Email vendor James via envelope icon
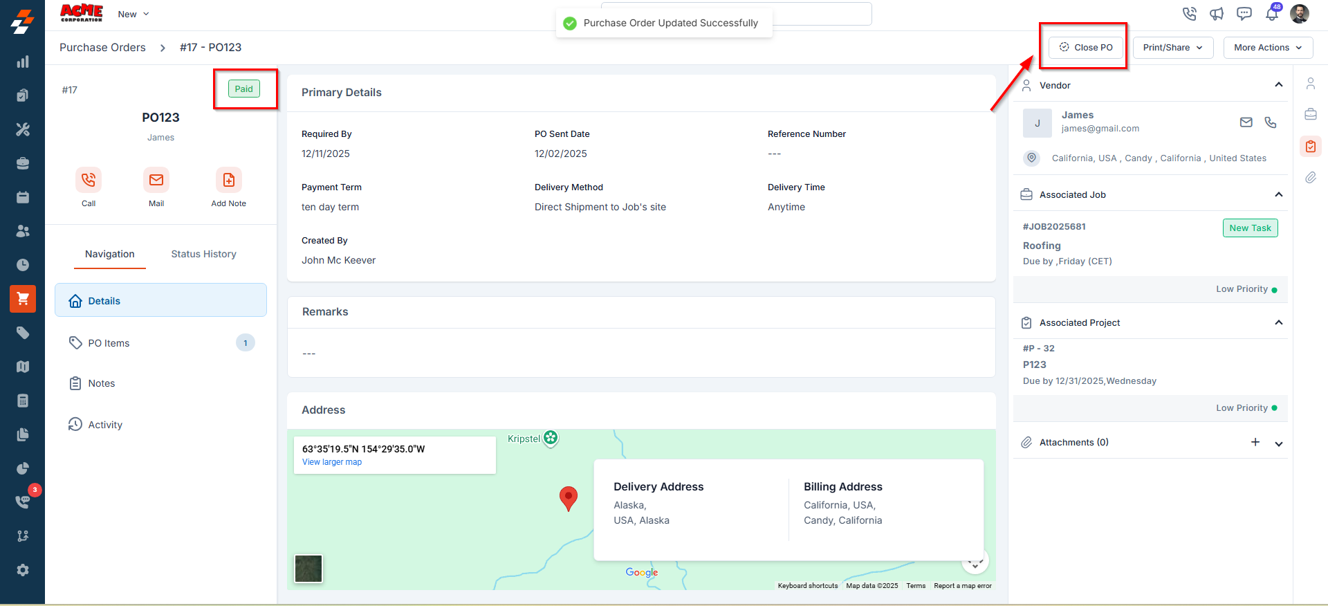 (1246, 122)
